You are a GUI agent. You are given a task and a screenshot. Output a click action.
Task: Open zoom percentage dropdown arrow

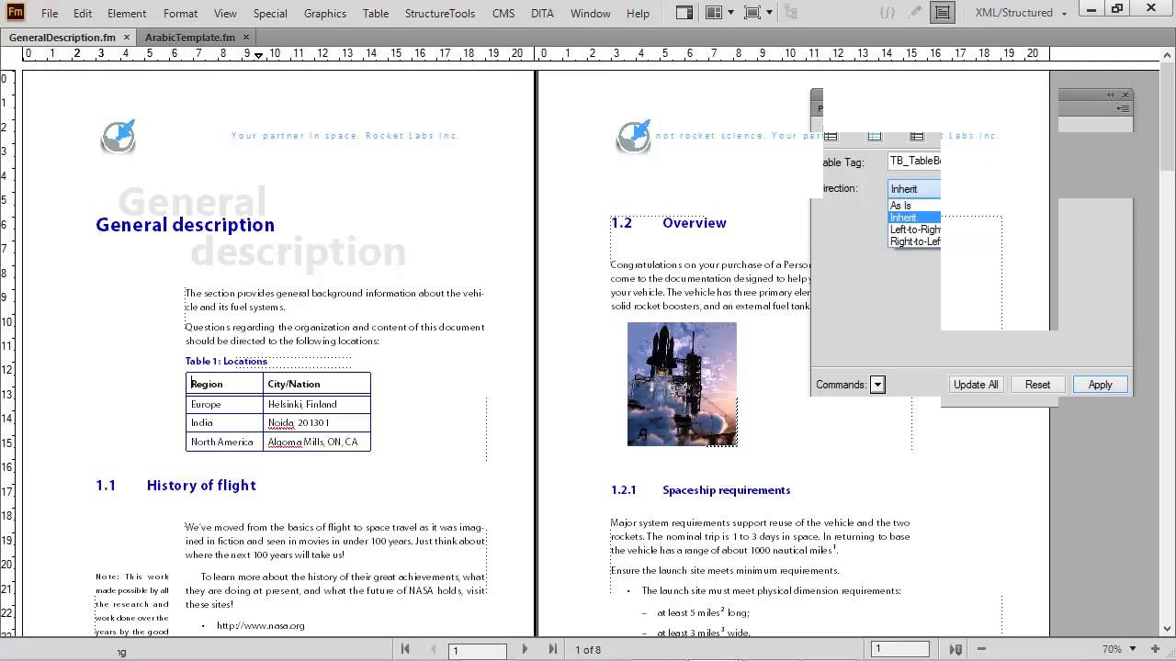coord(1132,649)
